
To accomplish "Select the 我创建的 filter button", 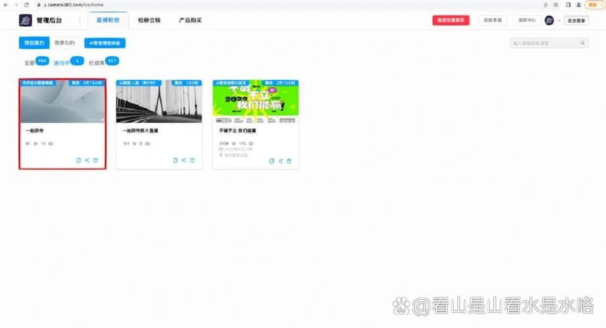I will click(34, 43).
